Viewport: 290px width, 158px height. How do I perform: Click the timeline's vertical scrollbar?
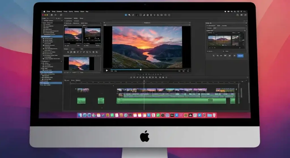pos(249,92)
